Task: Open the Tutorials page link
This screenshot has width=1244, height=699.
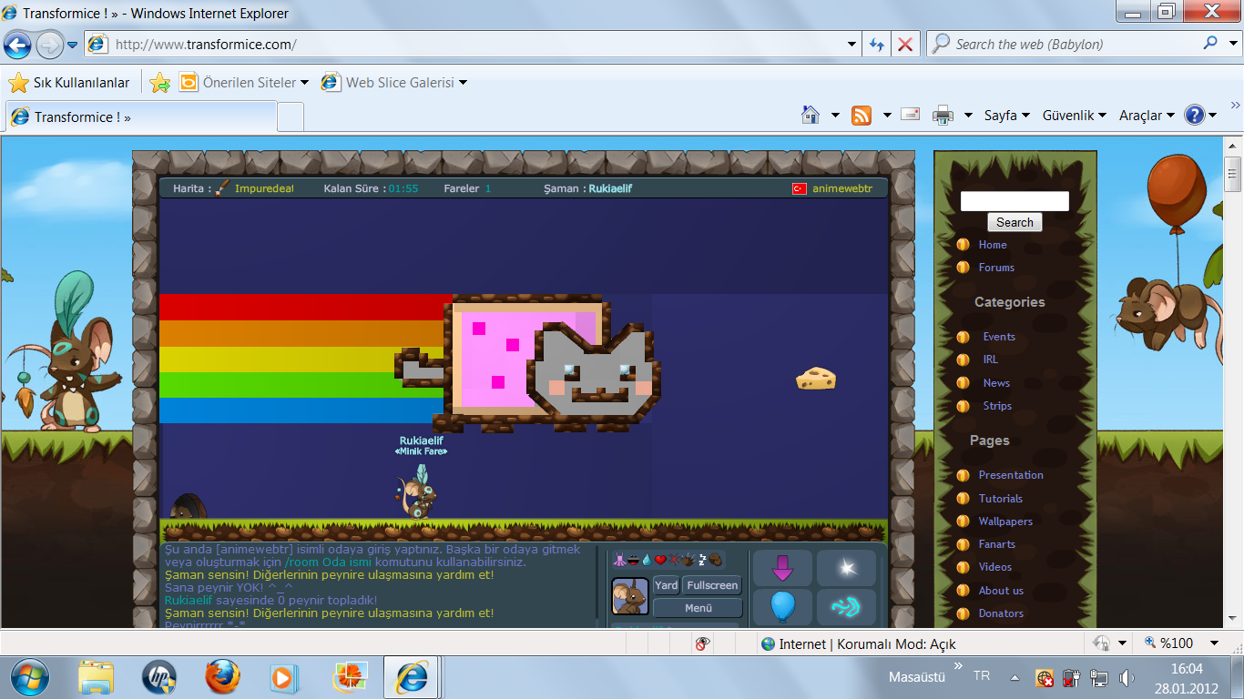Action: click(1001, 499)
